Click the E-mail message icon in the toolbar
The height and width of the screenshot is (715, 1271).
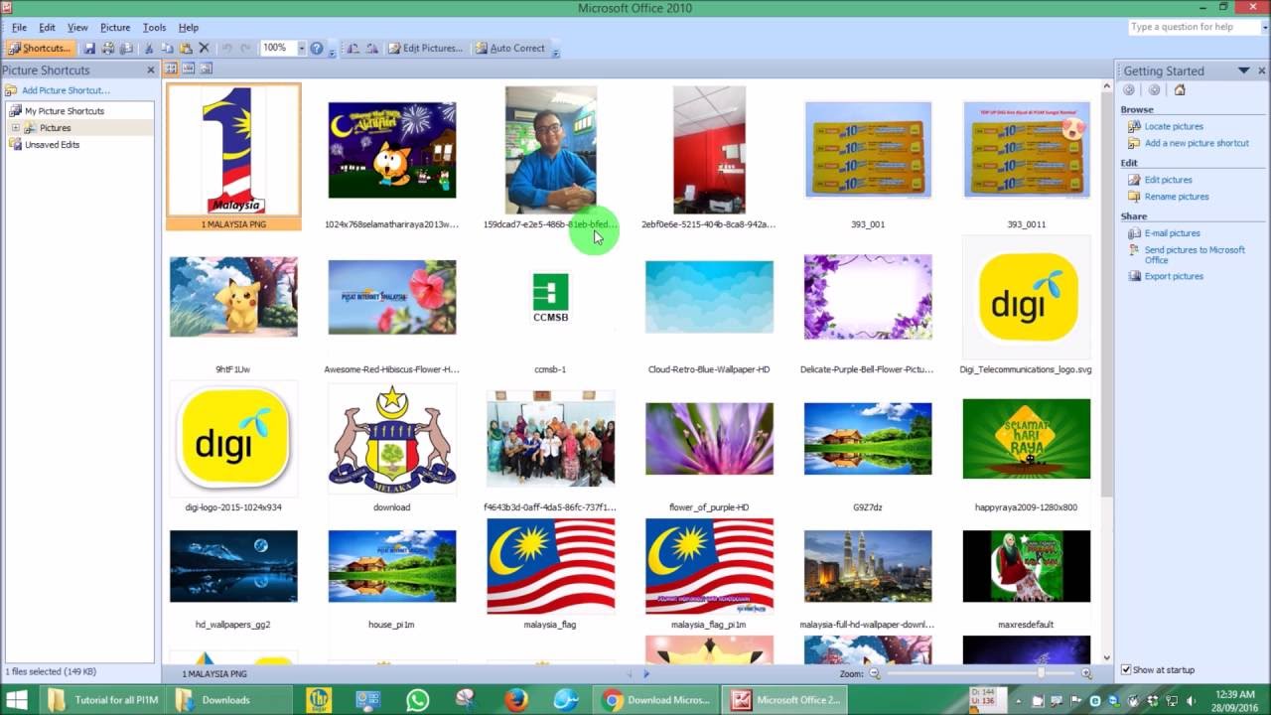pos(126,48)
